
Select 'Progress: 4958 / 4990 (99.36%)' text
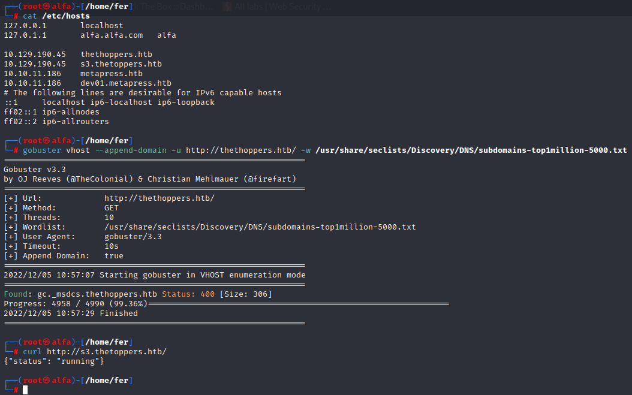click(x=76, y=304)
